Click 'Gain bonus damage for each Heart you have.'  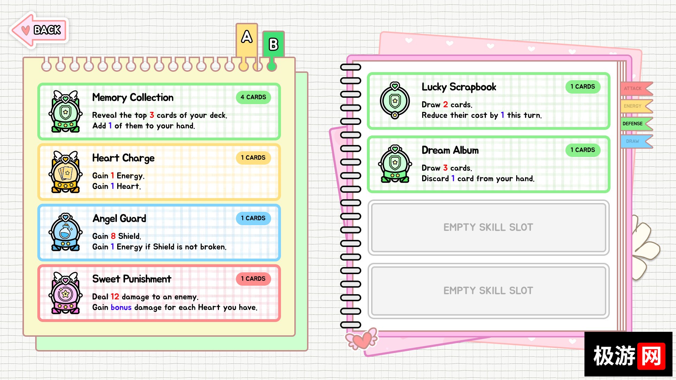[175, 308]
